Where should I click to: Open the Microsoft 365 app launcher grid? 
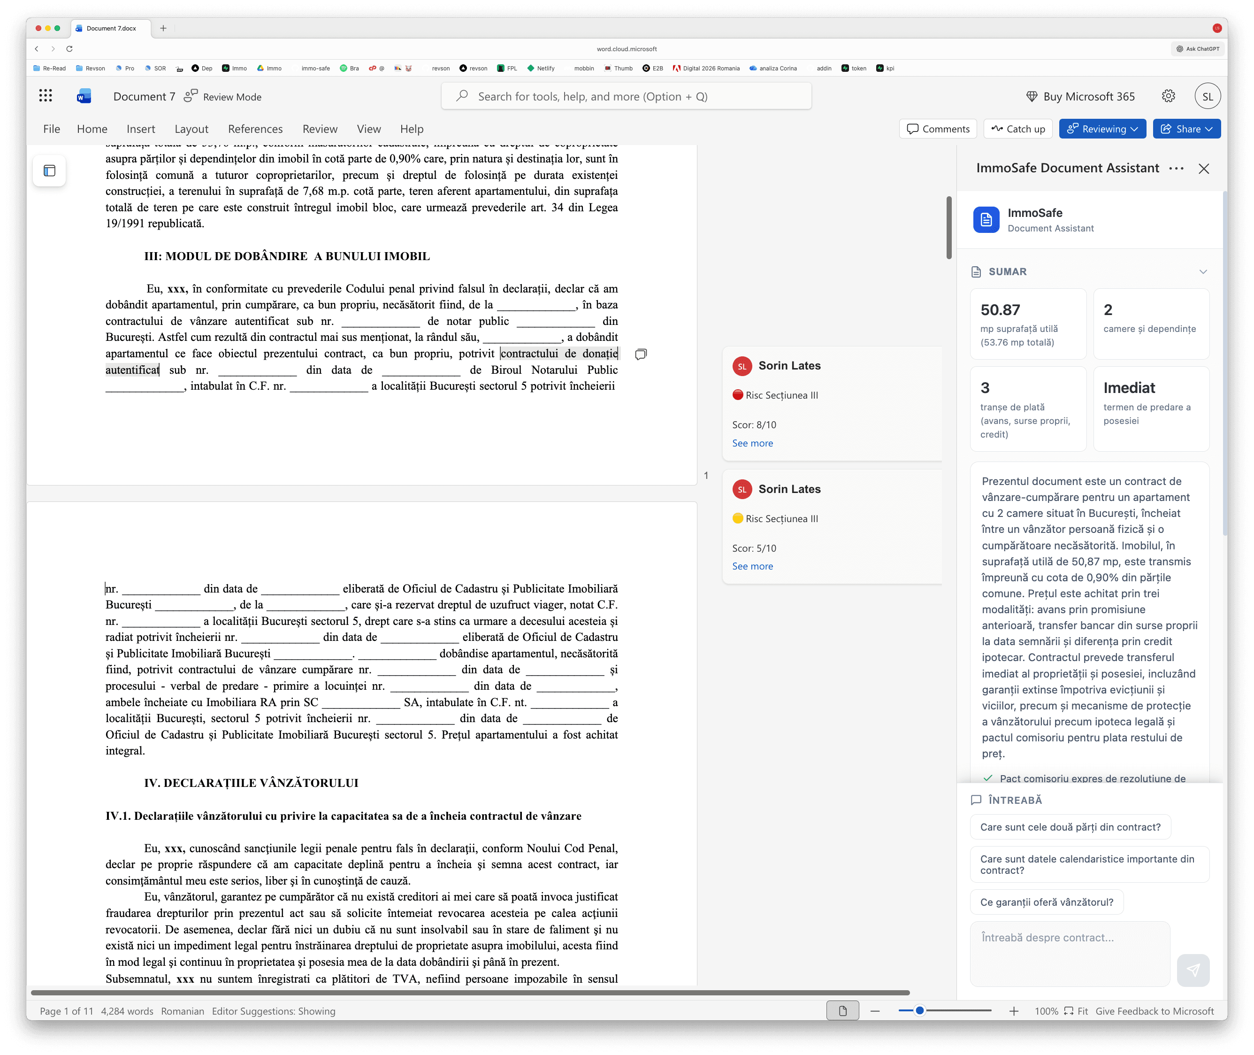46,96
